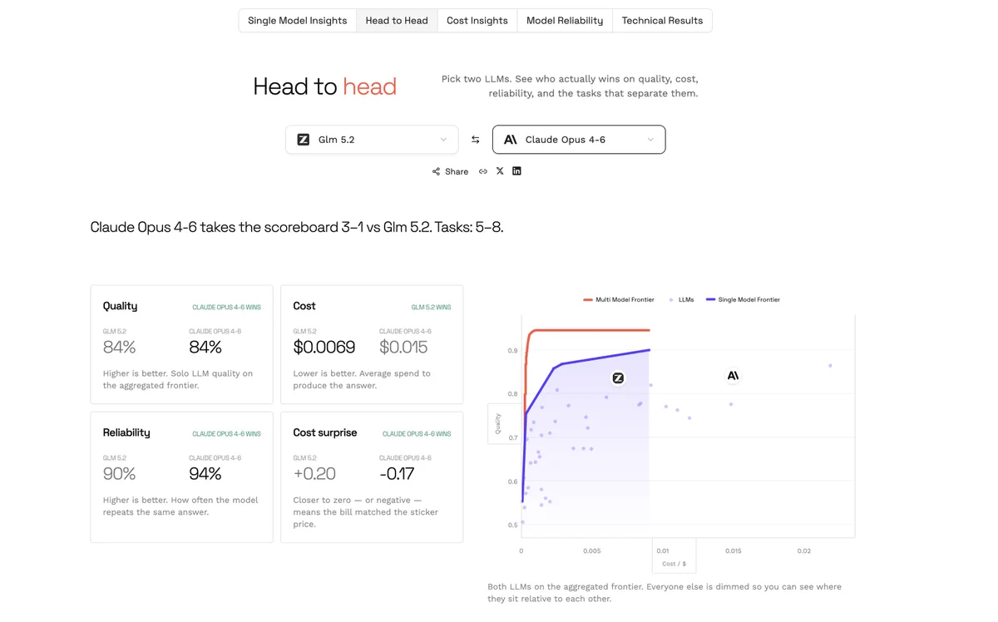
Task: Click the Z logo in Glm dropdown
Action: (x=304, y=140)
